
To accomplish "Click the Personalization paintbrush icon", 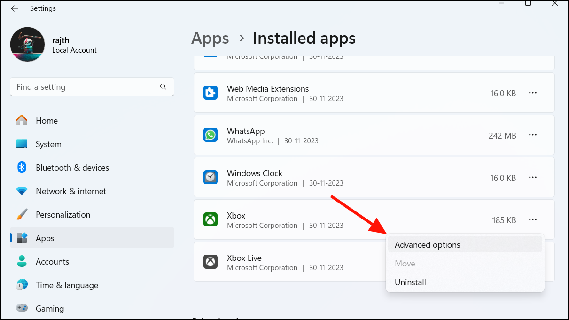I will click(x=22, y=215).
